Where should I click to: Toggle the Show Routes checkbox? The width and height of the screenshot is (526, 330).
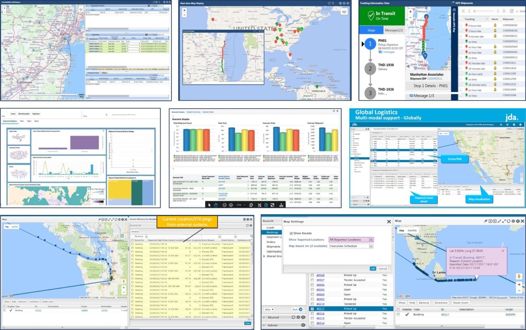click(x=291, y=233)
